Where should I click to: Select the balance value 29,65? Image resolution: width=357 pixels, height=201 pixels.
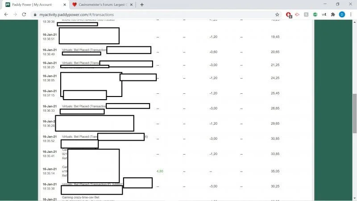click(x=275, y=124)
